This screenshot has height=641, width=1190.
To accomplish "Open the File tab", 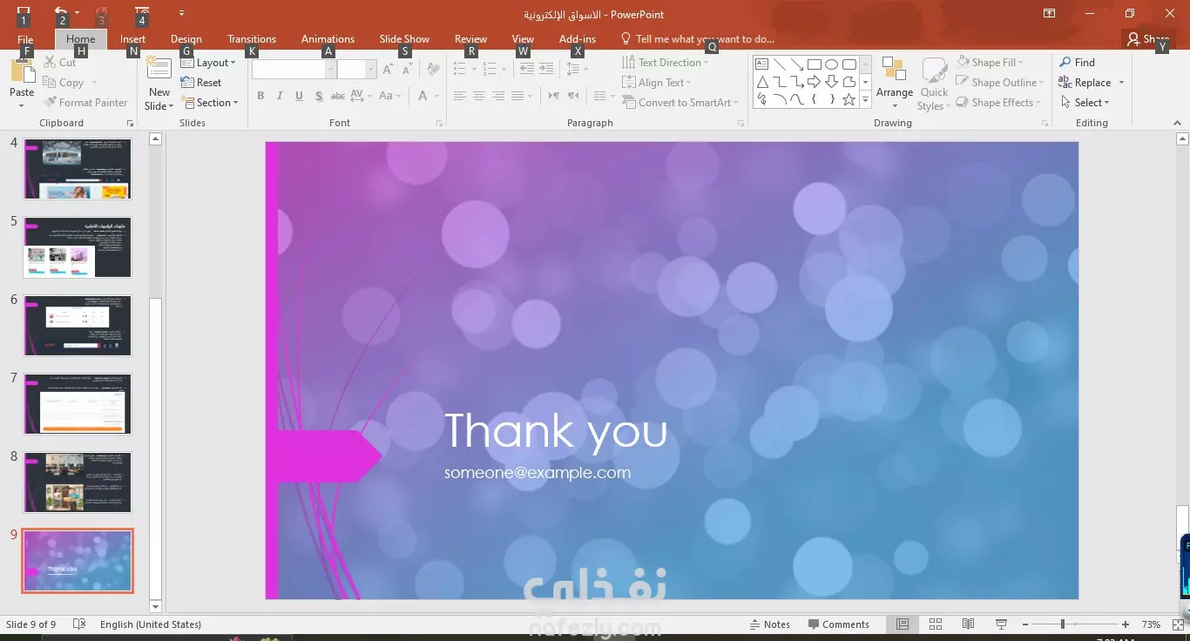I will [x=25, y=39].
